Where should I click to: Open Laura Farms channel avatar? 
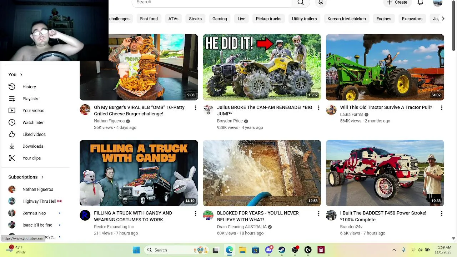point(331,110)
